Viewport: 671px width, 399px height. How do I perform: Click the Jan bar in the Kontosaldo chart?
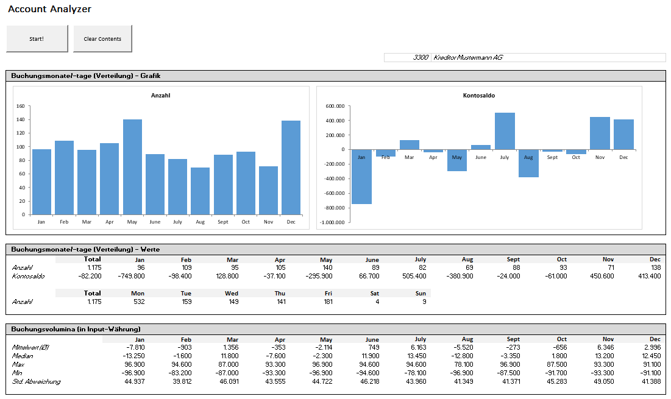[361, 177]
